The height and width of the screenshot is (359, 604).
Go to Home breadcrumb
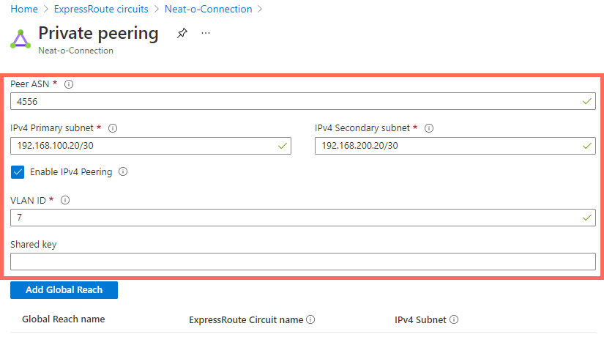24,10
